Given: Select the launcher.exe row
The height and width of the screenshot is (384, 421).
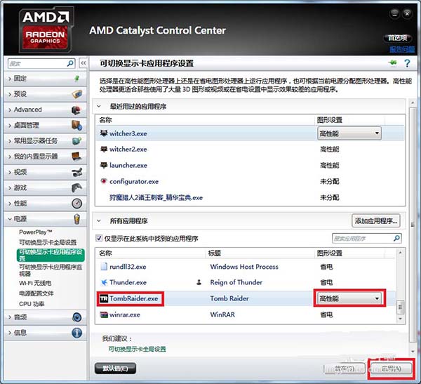Looking at the screenshot, I should coord(250,165).
